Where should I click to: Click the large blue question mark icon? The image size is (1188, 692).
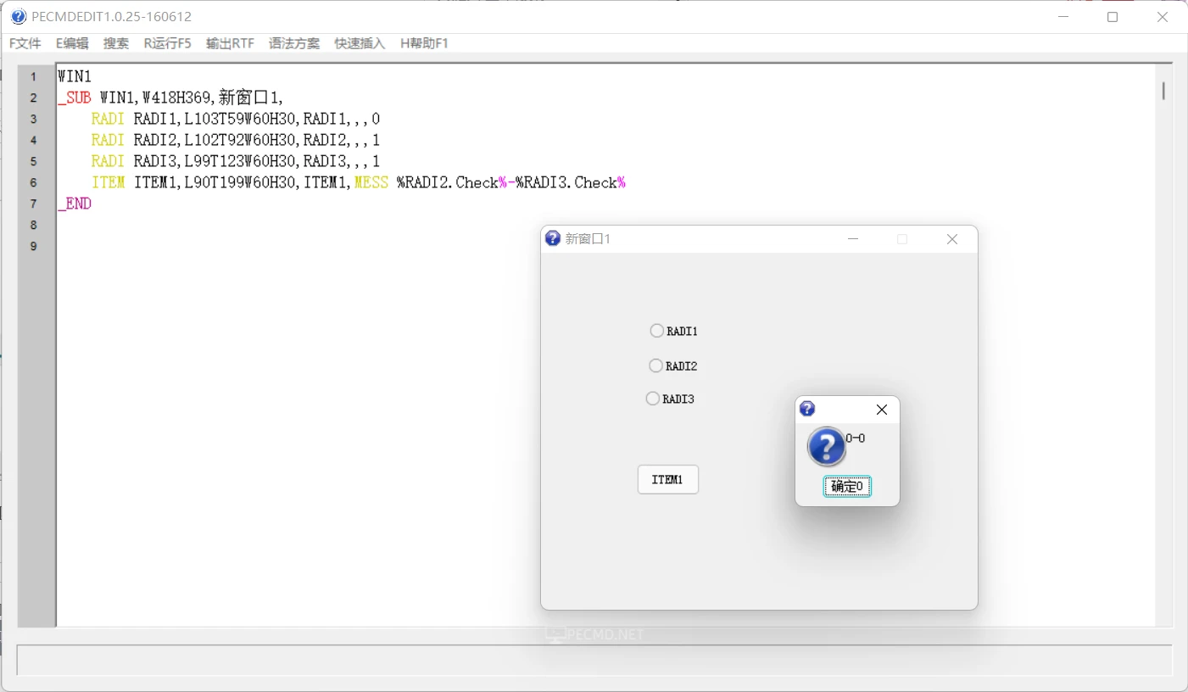click(x=826, y=446)
